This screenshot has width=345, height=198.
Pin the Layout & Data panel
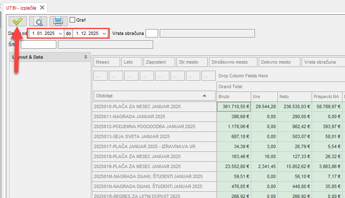[86, 57]
